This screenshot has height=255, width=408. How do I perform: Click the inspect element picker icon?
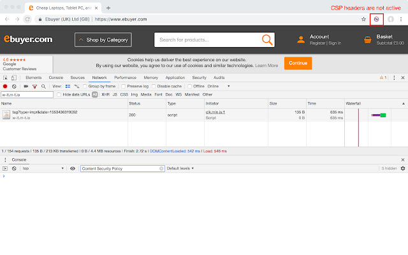(x=5, y=77)
